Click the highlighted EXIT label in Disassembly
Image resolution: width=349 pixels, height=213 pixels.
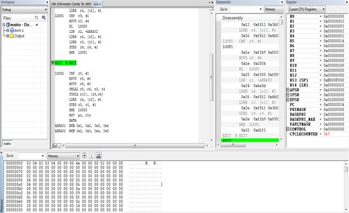250,141
